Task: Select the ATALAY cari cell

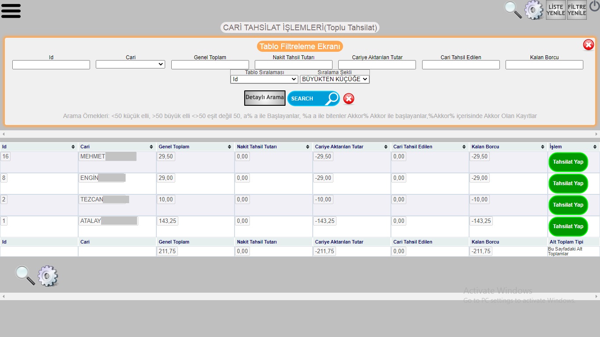Action: (x=108, y=221)
